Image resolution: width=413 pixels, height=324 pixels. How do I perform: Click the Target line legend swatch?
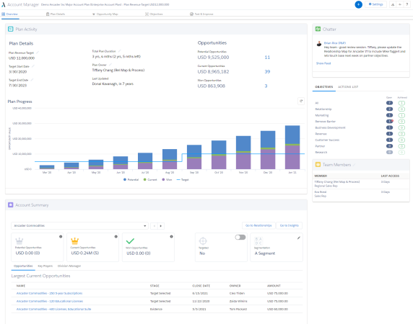click(178, 179)
